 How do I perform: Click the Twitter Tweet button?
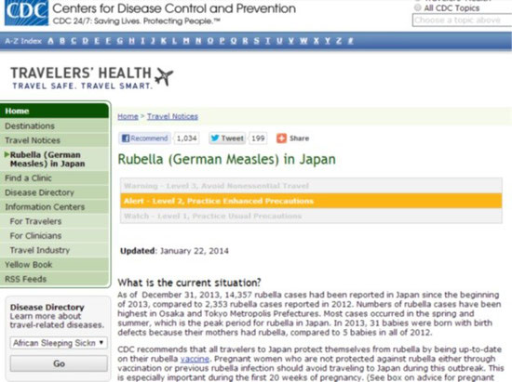tap(227, 138)
